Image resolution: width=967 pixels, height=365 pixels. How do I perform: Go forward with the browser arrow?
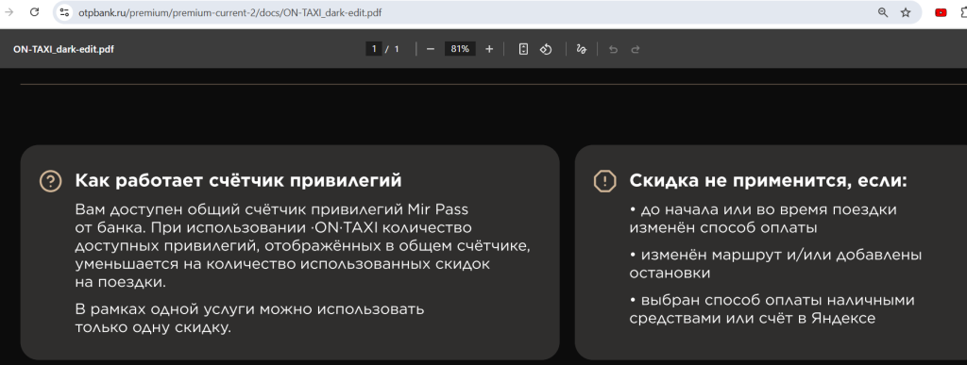[9, 12]
